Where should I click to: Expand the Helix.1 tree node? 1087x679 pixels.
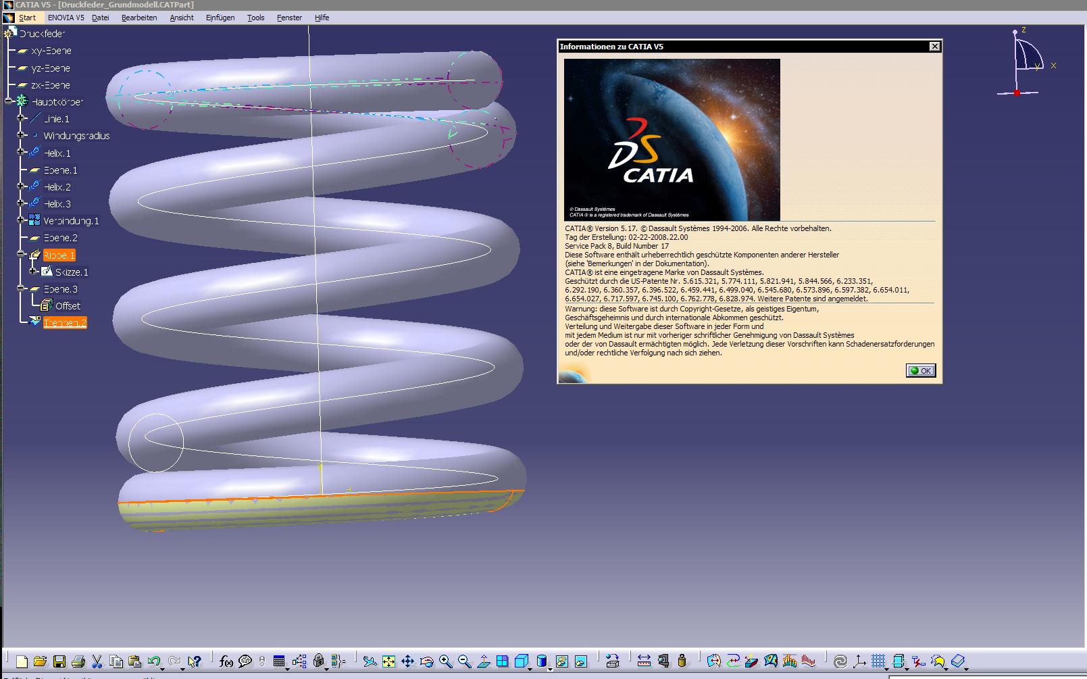pos(21,153)
